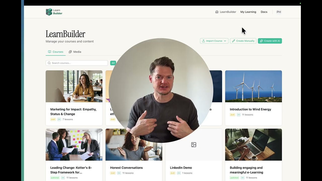The image size is (322, 181).
Task: Click the pencil icon in Create Manually
Action: [x=233, y=41]
